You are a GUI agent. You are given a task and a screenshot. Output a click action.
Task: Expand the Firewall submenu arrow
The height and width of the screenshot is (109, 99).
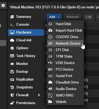pos(39,95)
